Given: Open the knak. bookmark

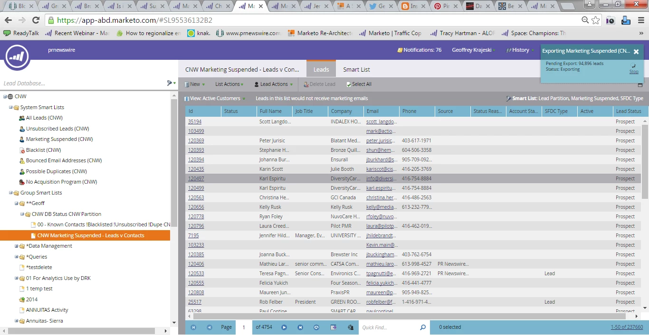Looking at the screenshot, I should [x=199, y=33].
